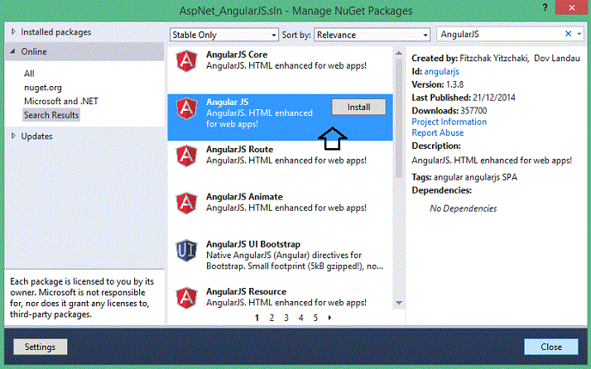Select the AngularJS Animate package title
Screen dimensions: 591x369
[x=244, y=197]
